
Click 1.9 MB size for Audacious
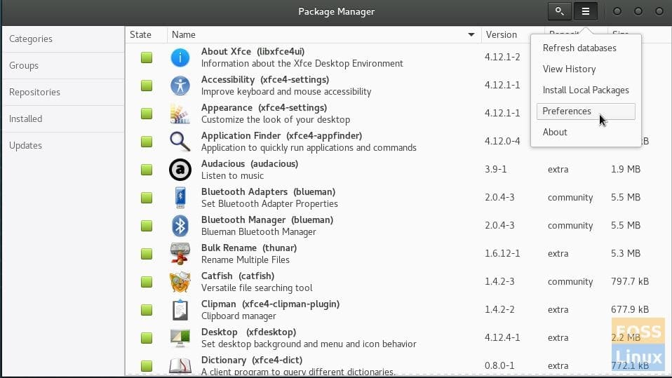[625, 169]
